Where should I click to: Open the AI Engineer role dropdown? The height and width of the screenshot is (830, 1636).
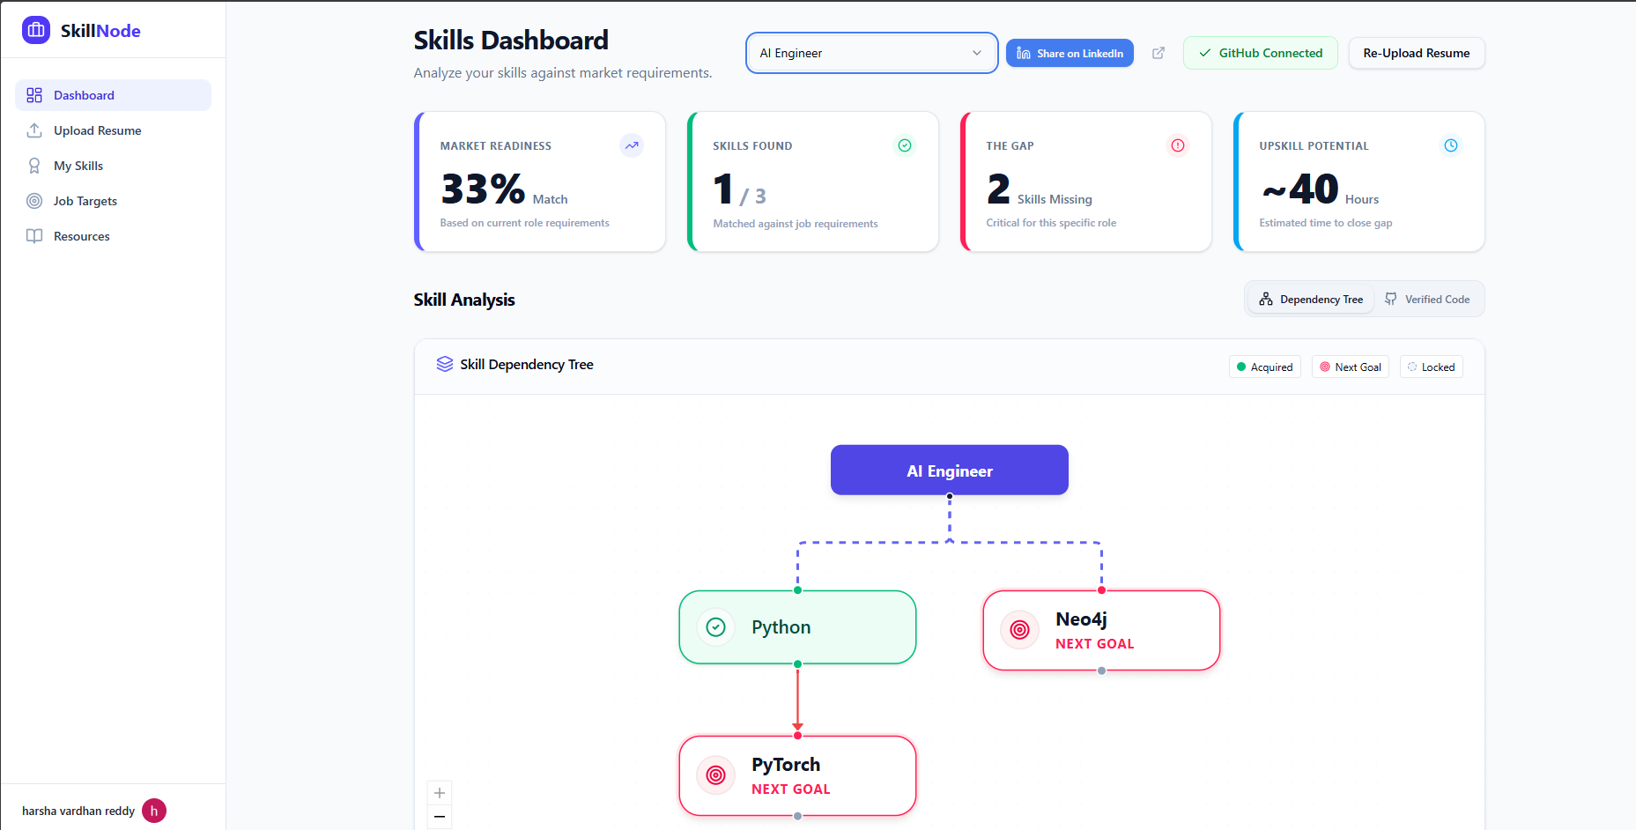pyautogui.click(x=870, y=53)
